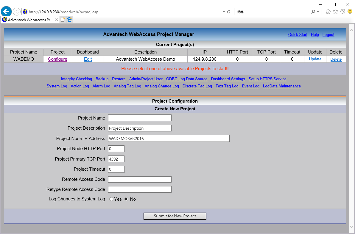Open the search provider dropdown arrow
This screenshot has height=234, width=355.
click(x=318, y=12)
